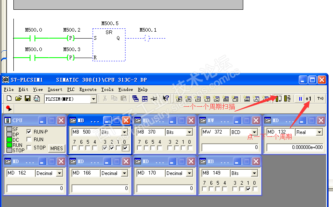Viewport: 333px width, 207px height.
Task: Cascade windows using the toolbar icon
Action: click(x=136, y=99)
